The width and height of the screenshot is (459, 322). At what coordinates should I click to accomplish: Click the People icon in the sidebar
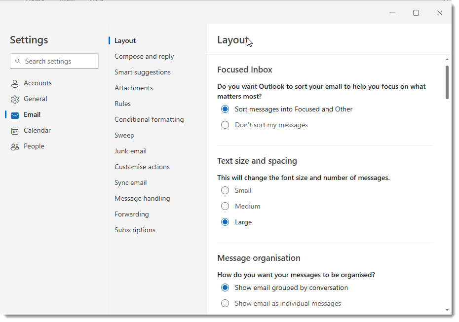15,146
